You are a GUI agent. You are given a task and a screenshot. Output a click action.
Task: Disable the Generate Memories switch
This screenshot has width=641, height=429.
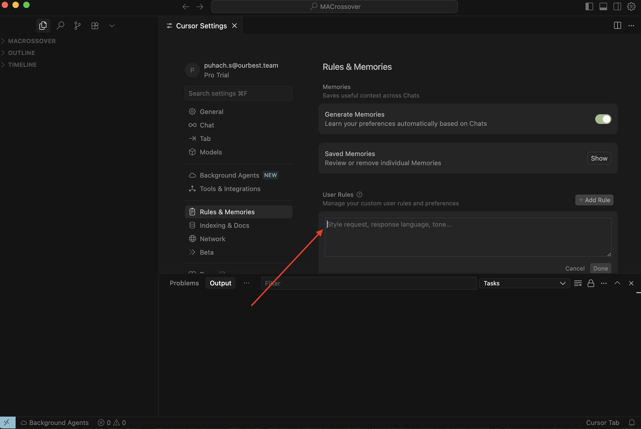tap(603, 119)
